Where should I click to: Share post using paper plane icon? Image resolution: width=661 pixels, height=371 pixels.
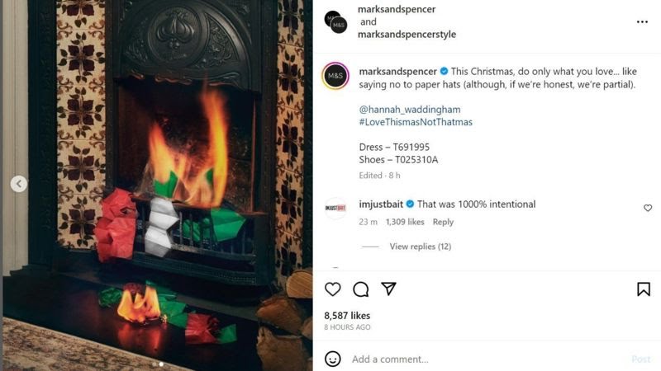pos(388,289)
